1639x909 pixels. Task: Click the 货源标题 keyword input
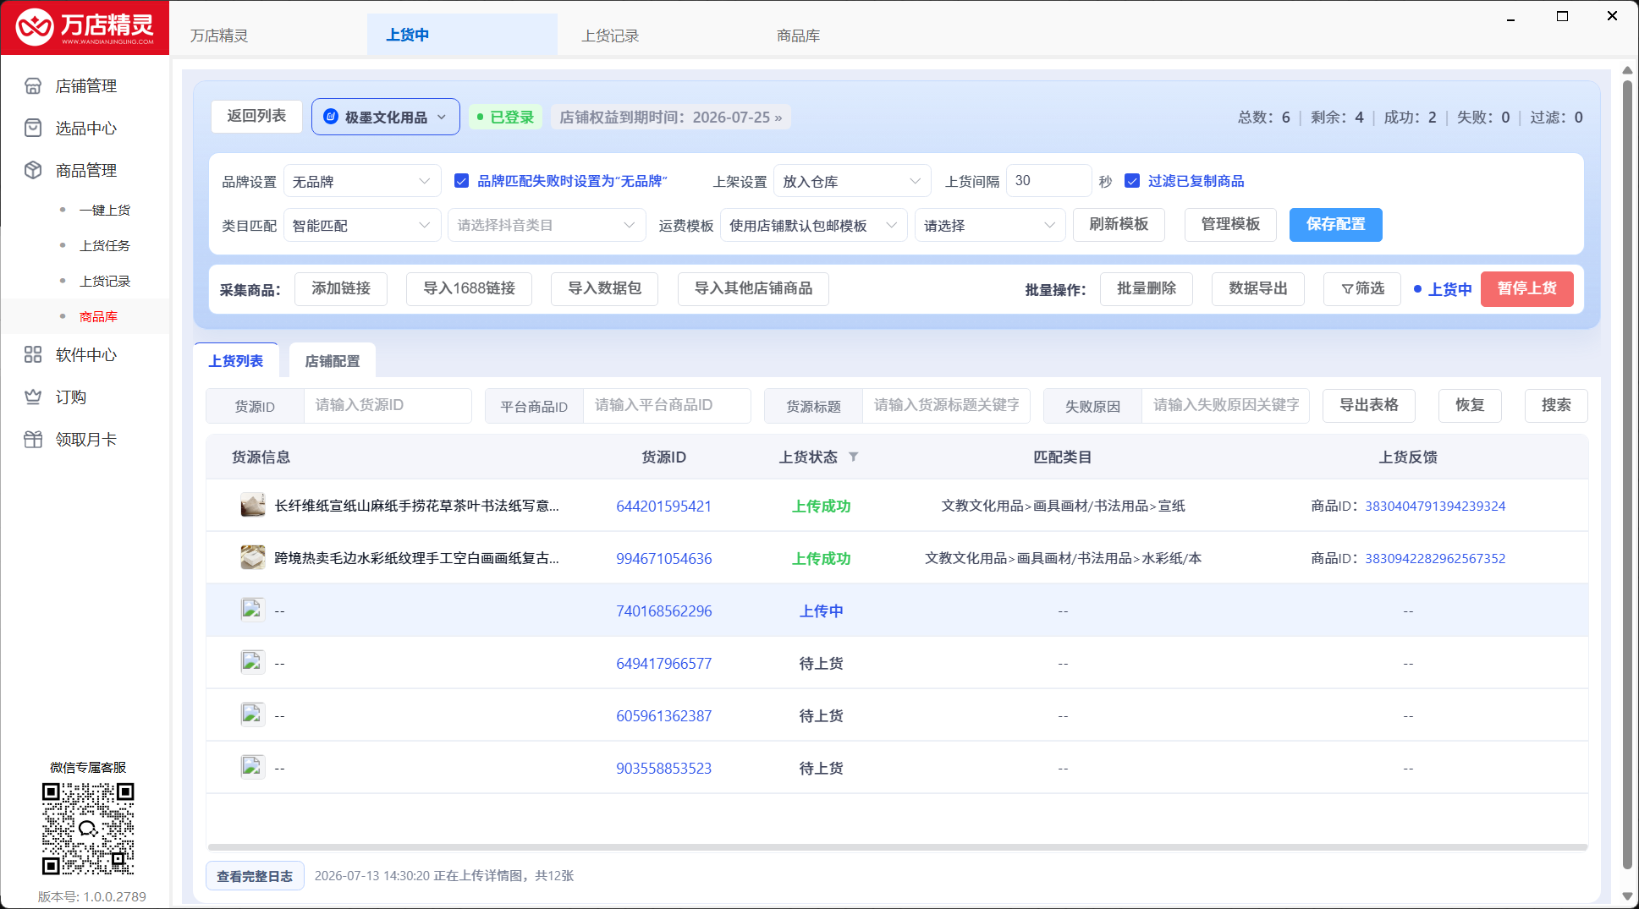(946, 406)
